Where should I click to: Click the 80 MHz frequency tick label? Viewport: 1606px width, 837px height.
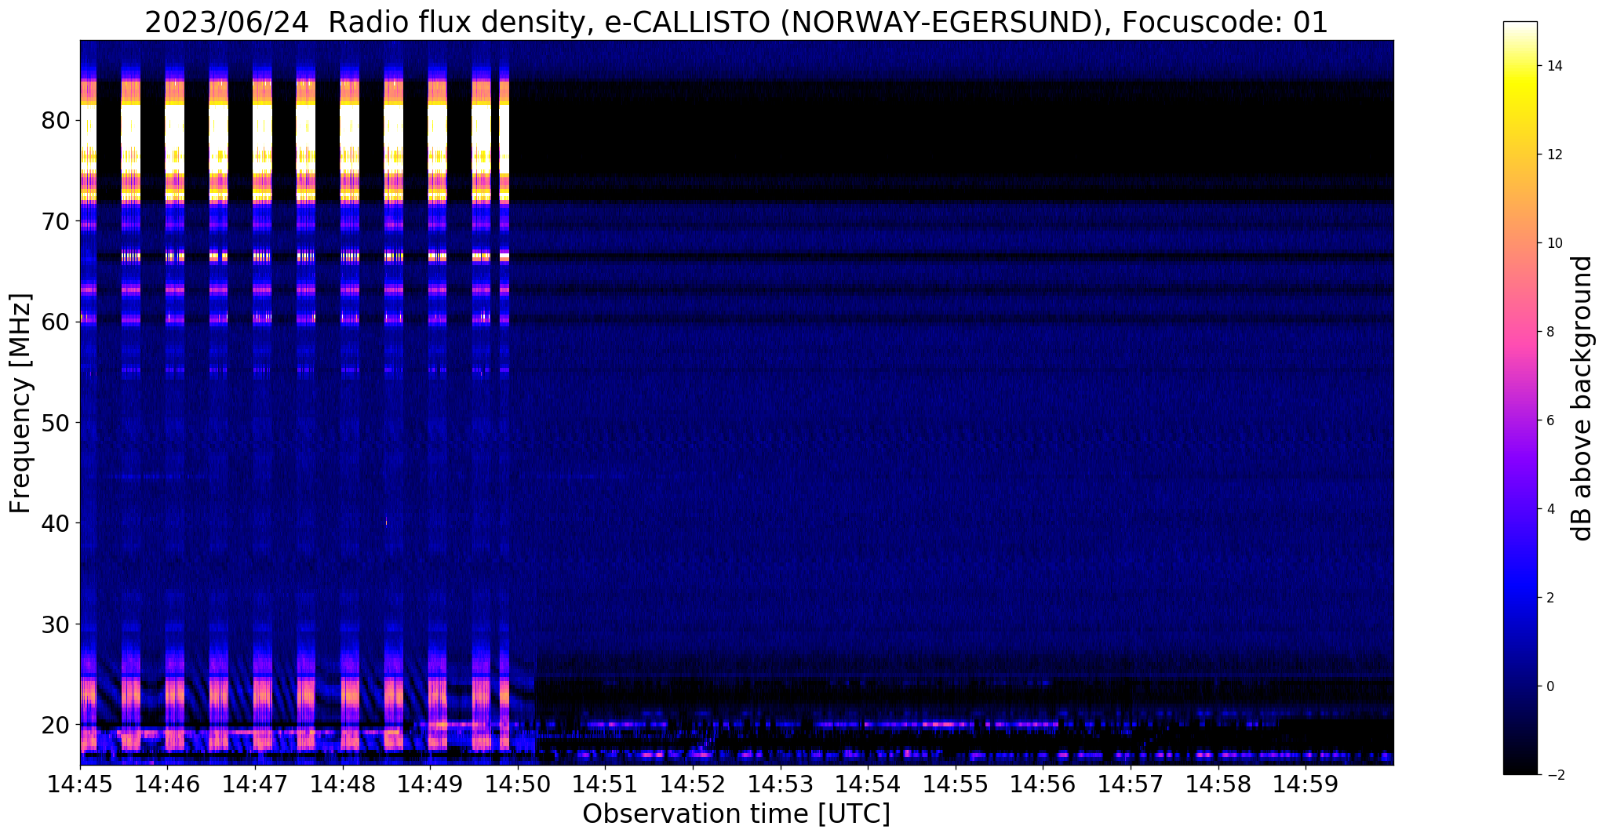click(x=56, y=121)
